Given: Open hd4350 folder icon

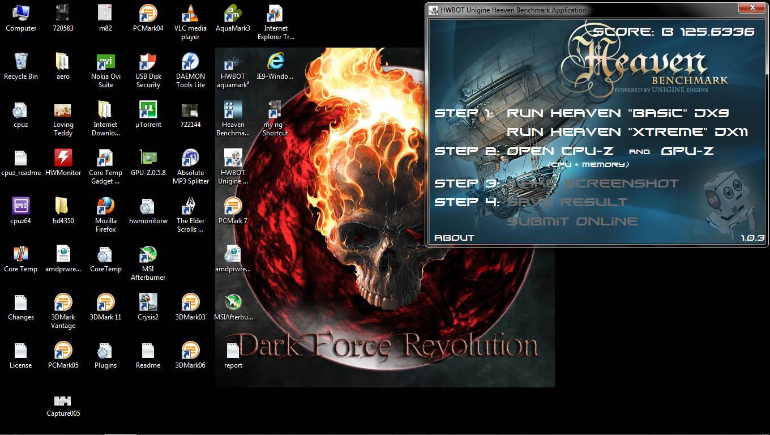Looking at the screenshot, I should click(63, 211).
